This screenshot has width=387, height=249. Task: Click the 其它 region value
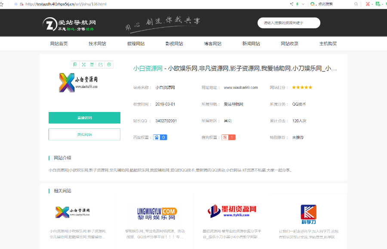point(227,121)
